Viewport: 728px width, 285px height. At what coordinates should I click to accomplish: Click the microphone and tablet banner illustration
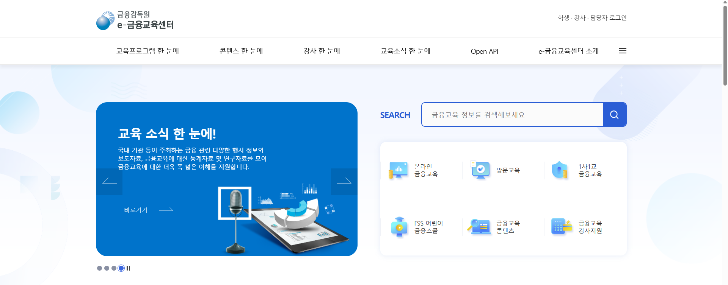click(x=284, y=219)
